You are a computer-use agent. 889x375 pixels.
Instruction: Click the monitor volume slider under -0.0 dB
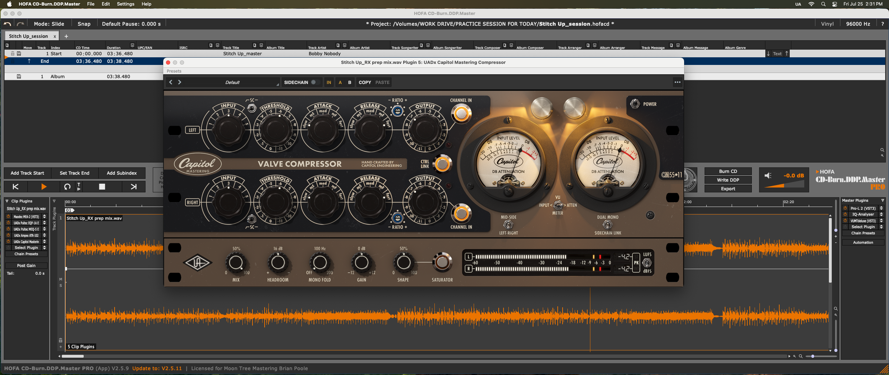coord(784,185)
